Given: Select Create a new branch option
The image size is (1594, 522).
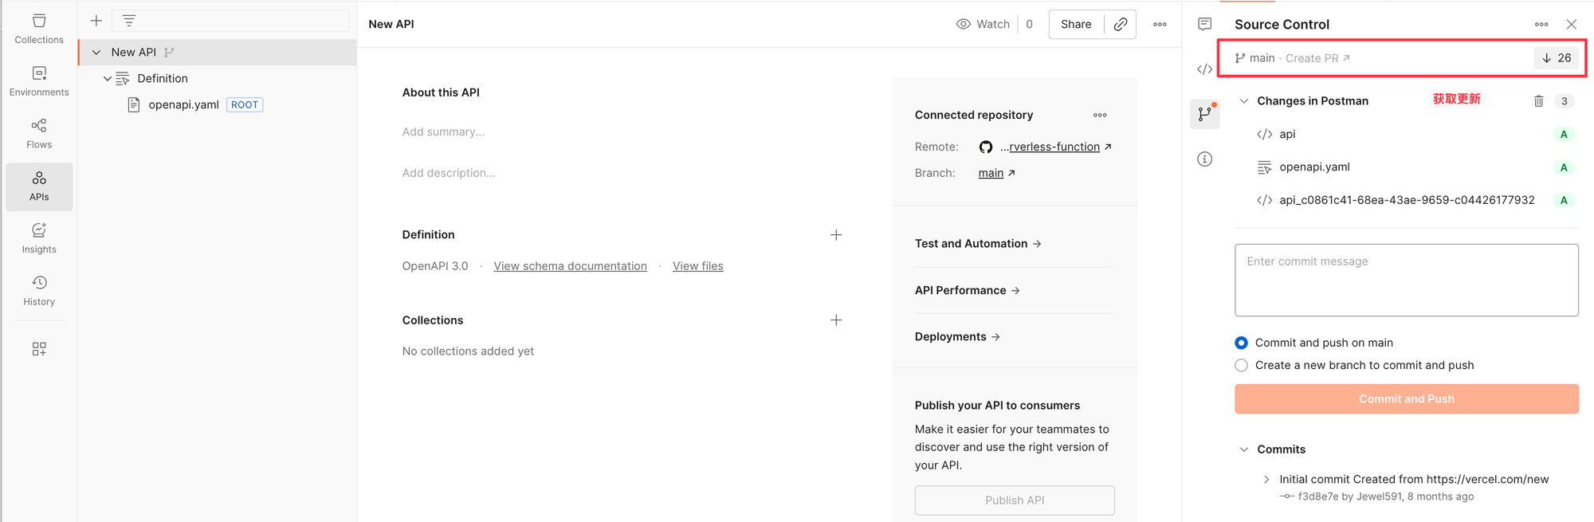Looking at the screenshot, I should coord(1241,365).
